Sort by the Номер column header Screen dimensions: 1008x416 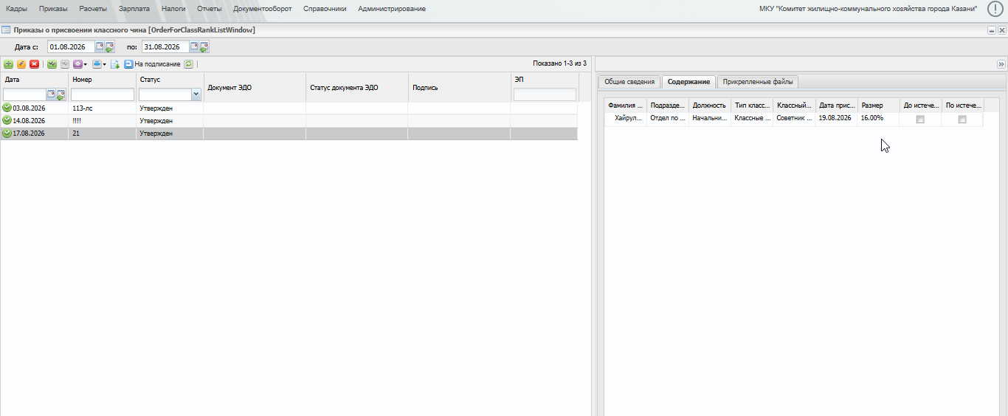tap(102, 79)
